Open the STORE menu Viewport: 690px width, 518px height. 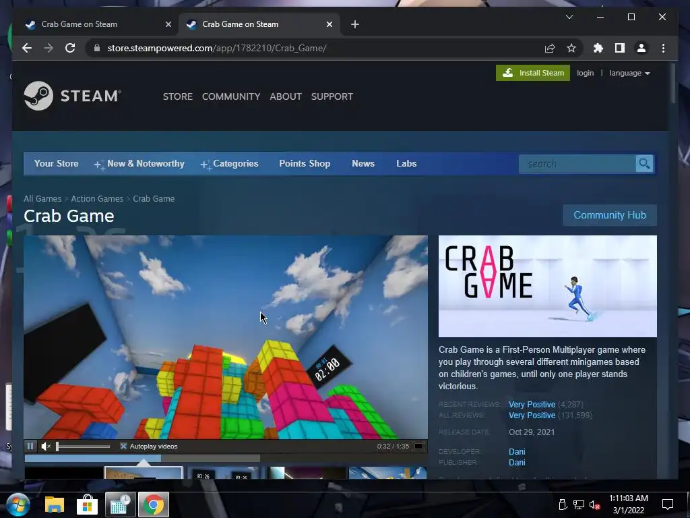[x=178, y=96]
